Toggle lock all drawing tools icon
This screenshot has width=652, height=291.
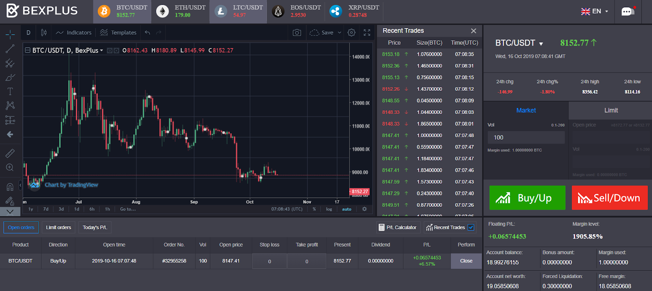point(10,201)
